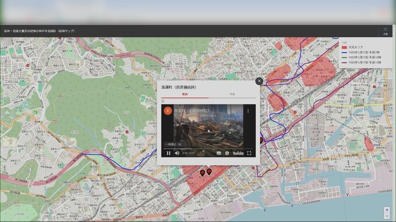Pause the YouTube video playback
Image resolution: width=396 pixels, height=222 pixels.
coord(168,153)
